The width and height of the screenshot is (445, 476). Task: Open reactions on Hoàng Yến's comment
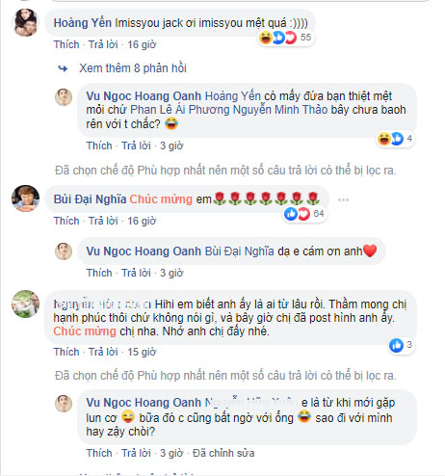pyautogui.click(x=286, y=38)
